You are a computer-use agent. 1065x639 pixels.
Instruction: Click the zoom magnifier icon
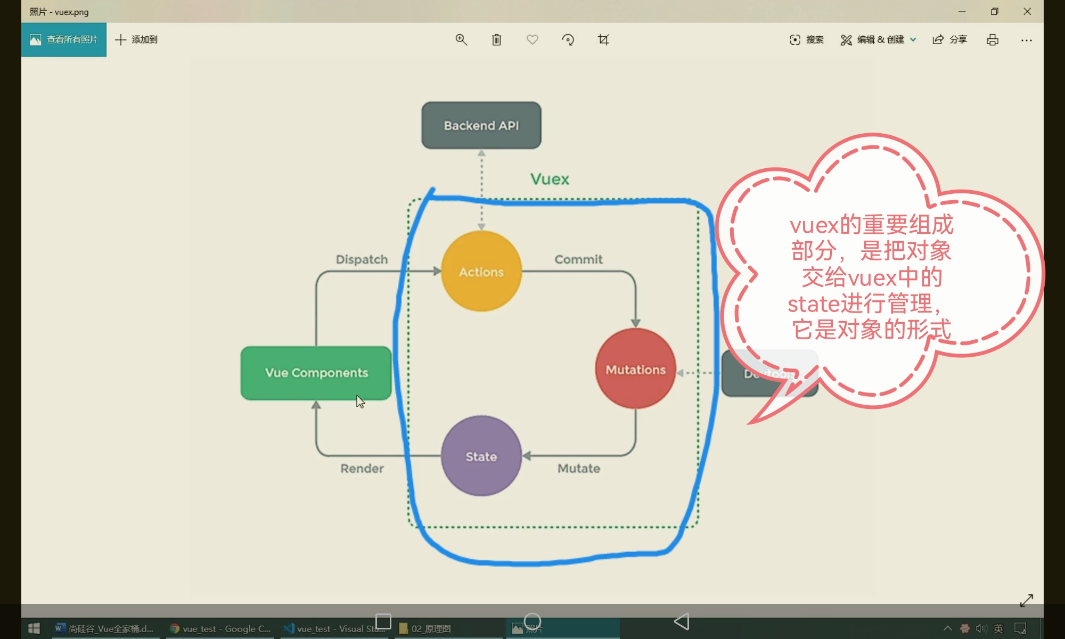(x=461, y=40)
